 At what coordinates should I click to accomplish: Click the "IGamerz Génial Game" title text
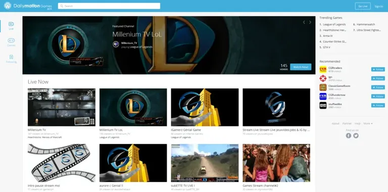(x=186, y=130)
